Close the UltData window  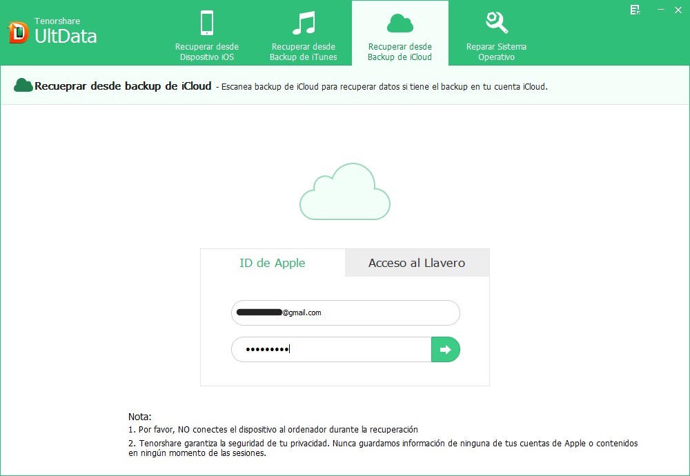click(x=678, y=10)
